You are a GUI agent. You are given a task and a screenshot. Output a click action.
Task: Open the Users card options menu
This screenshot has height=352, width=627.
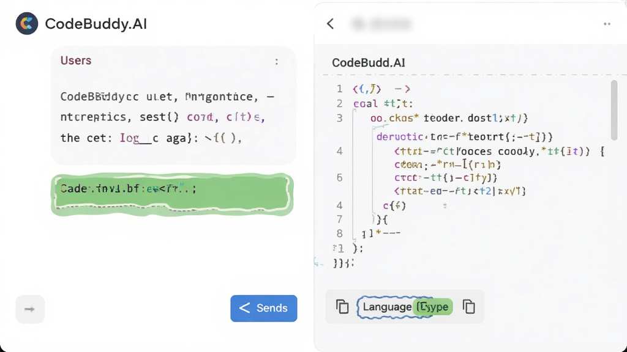point(276,62)
